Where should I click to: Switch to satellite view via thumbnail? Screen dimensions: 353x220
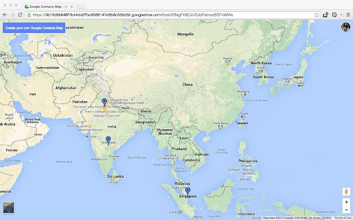coord(9,207)
